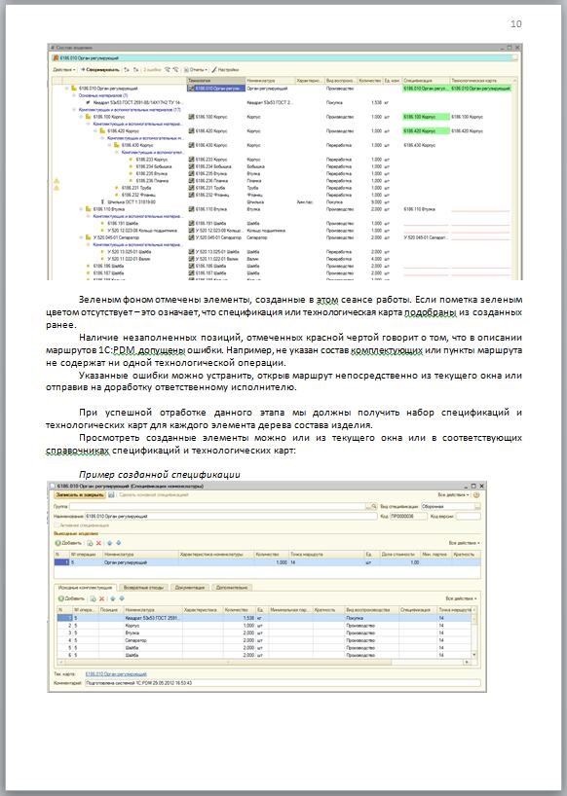Click the 2 ошибки toolbar item
This screenshot has width=567, height=796.
point(152,69)
